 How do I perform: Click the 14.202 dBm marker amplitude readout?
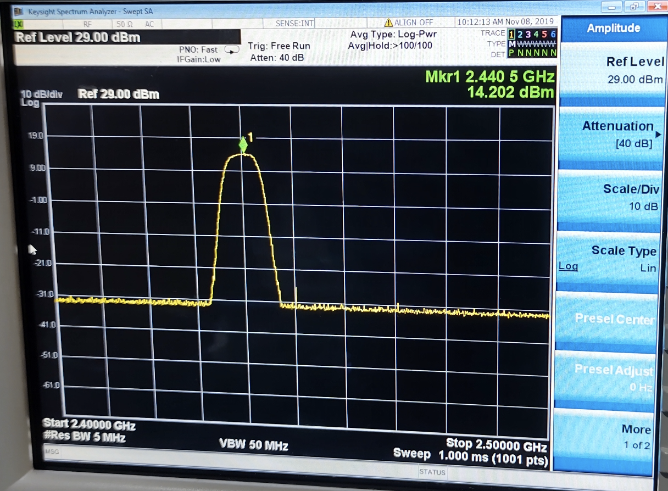[x=510, y=92]
